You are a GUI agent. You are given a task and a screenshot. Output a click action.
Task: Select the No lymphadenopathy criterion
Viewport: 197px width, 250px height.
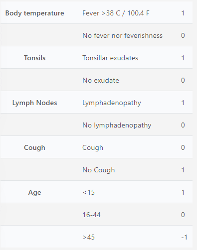(x=117, y=125)
